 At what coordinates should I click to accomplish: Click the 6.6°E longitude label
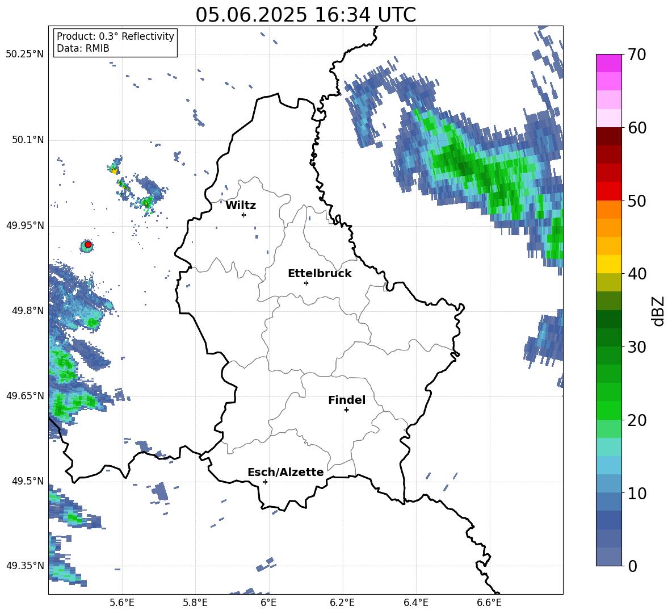pyautogui.click(x=489, y=603)
